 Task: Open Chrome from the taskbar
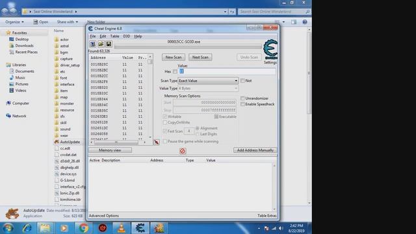[x=83, y=228]
